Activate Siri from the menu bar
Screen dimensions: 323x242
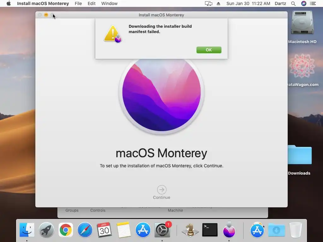(304, 3)
